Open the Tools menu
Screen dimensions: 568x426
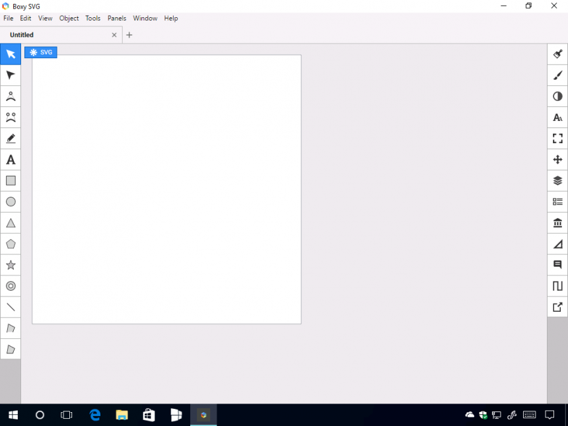[92, 18]
